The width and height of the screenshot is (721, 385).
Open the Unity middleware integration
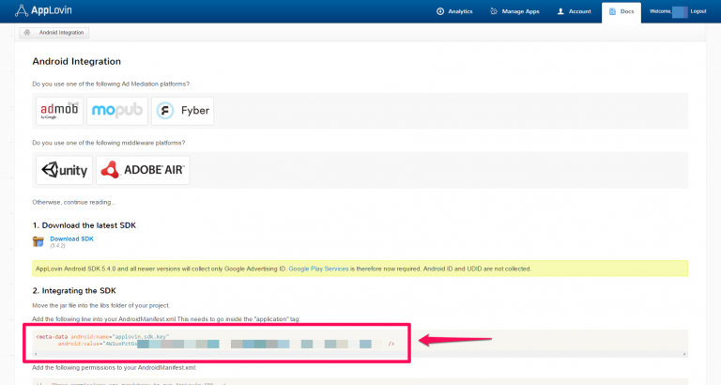click(x=63, y=170)
